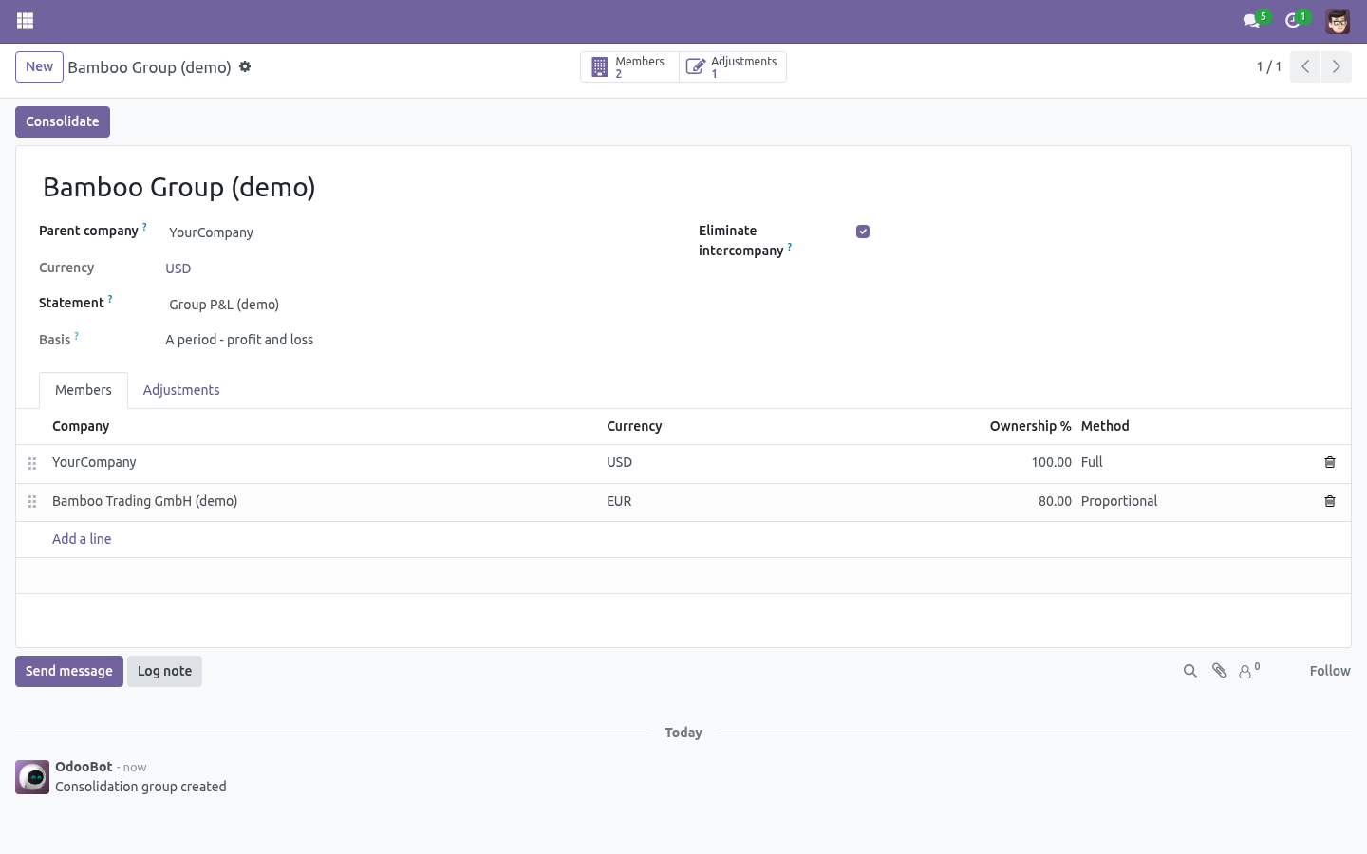Click the Add a line link
This screenshot has width=1367, height=854.
tap(82, 539)
